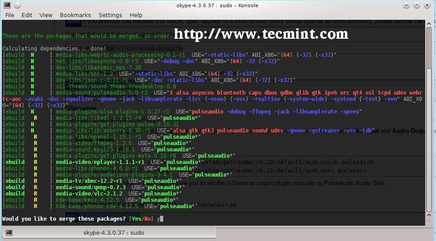Click the Calculating dependencies text line

54,49
